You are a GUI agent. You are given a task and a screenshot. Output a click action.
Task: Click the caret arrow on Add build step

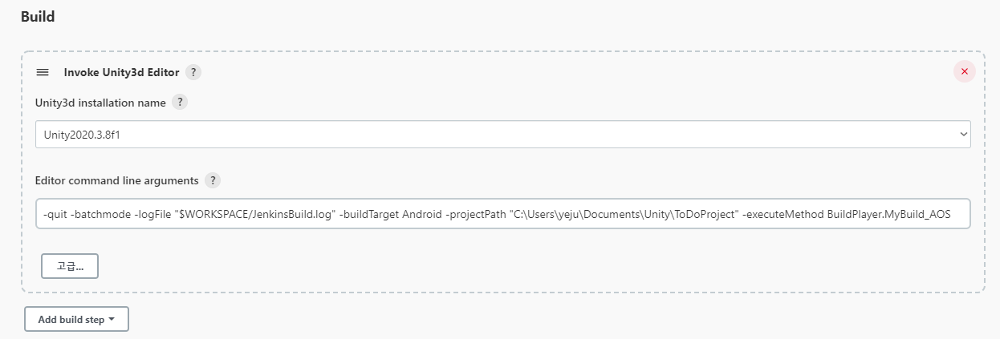point(112,319)
